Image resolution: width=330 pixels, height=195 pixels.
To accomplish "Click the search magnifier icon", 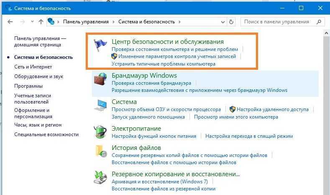I will tap(319, 22).
